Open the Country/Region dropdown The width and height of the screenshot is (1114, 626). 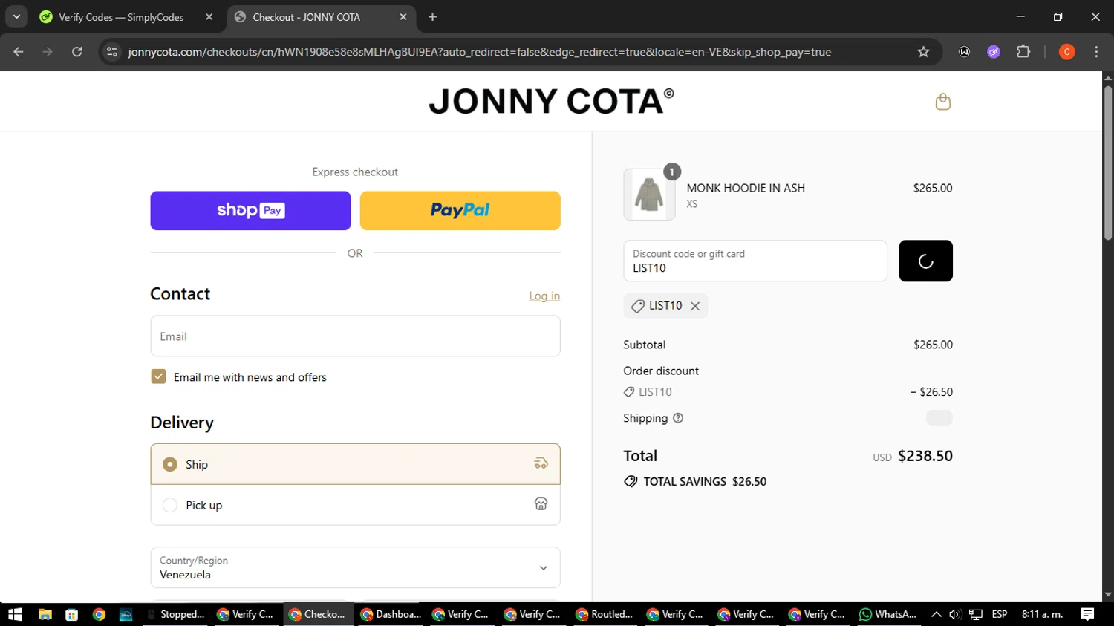355,567
